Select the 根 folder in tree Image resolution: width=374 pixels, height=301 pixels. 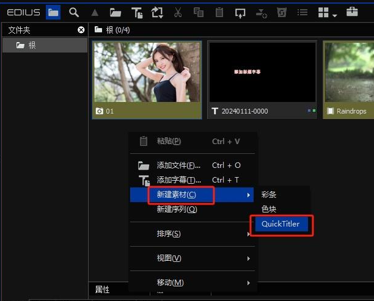45,45
